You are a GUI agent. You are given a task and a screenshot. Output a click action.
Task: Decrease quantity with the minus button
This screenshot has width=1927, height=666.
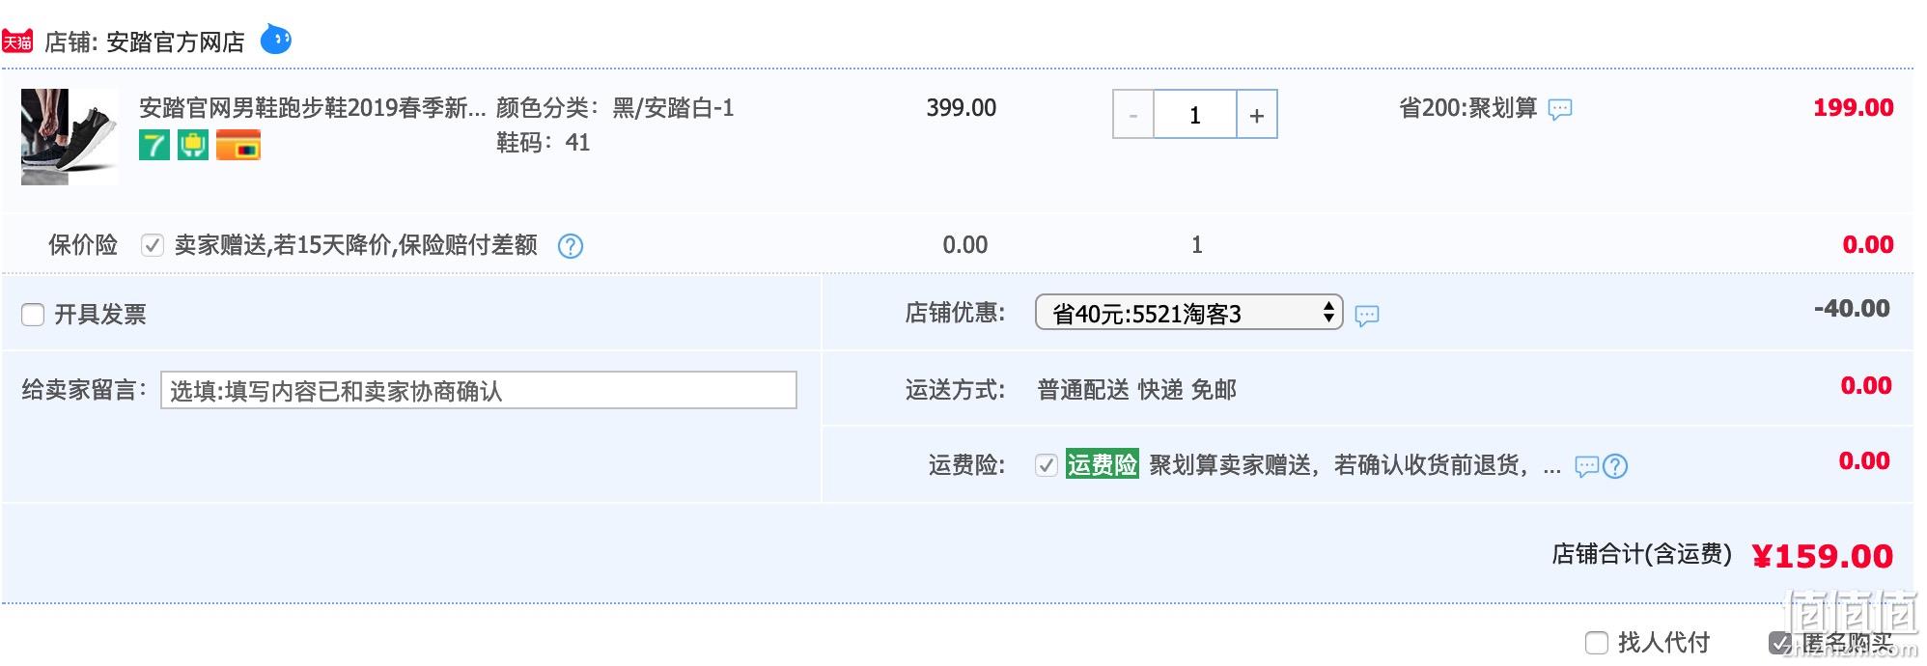point(1133,115)
